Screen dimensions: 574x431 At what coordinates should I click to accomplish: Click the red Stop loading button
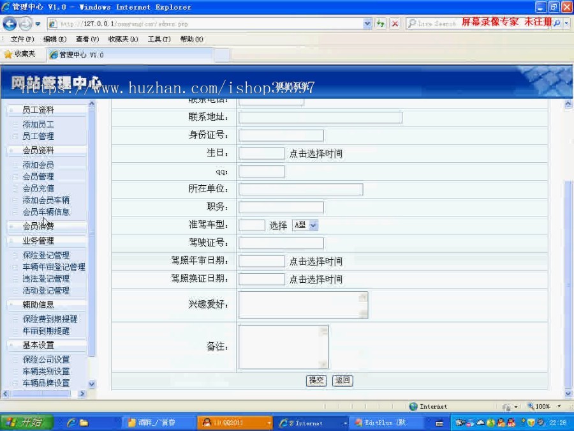pyautogui.click(x=395, y=24)
